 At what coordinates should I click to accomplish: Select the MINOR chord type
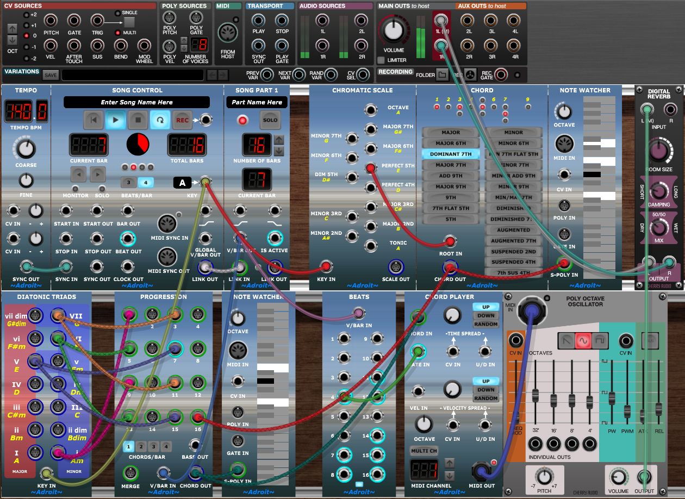[x=513, y=132]
